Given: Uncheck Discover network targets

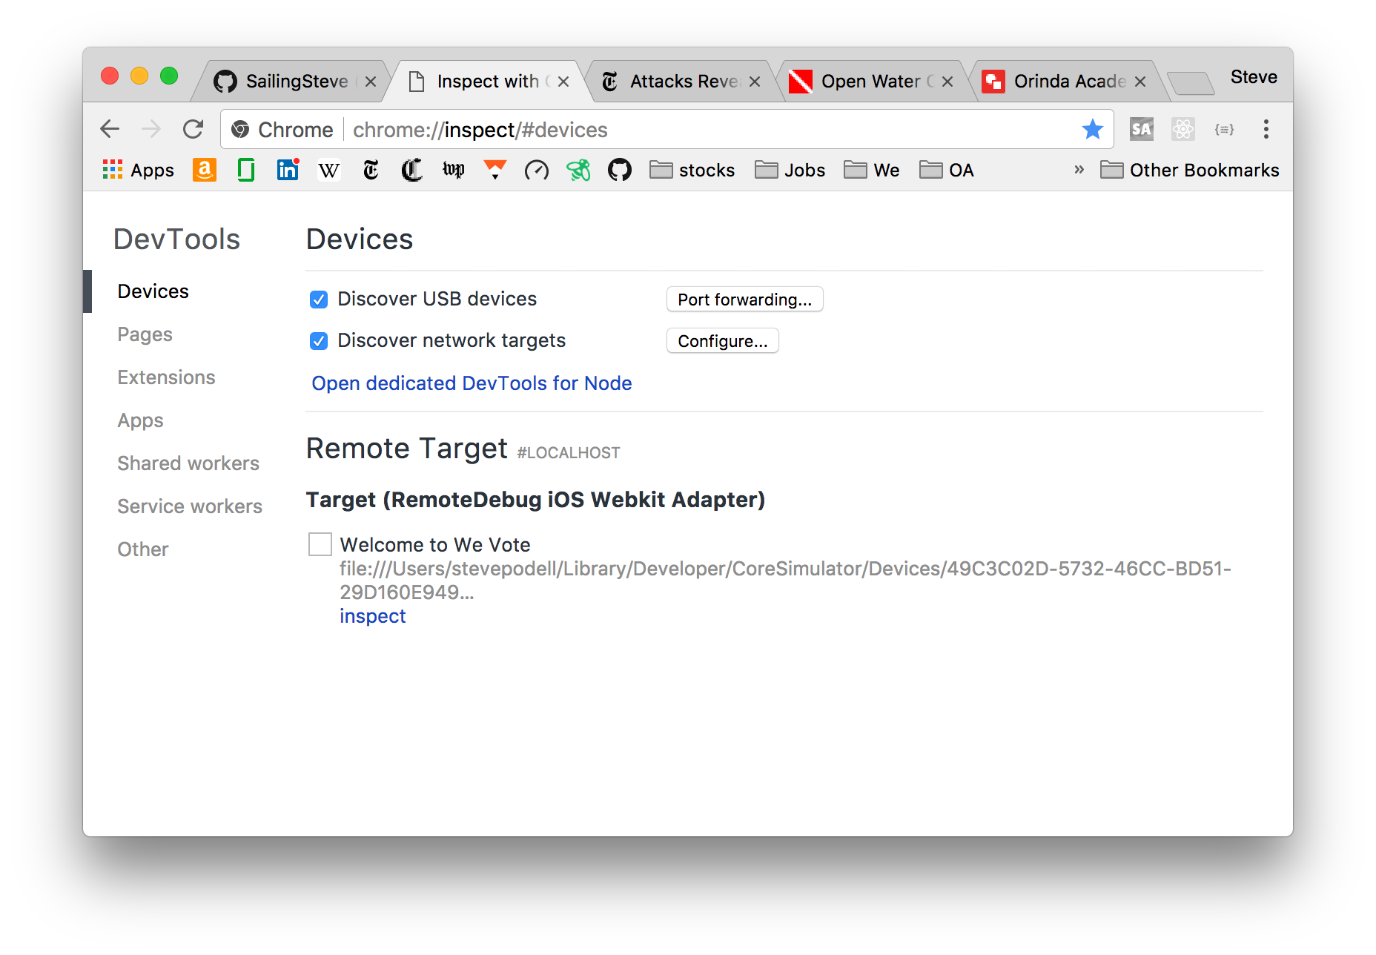Looking at the screenshot, I should click(x=319, y=340).
